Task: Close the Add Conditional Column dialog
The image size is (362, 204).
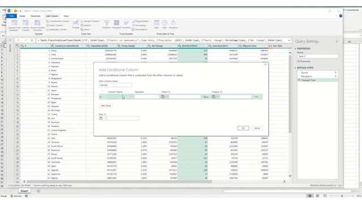Action: [x=265, y=65]
